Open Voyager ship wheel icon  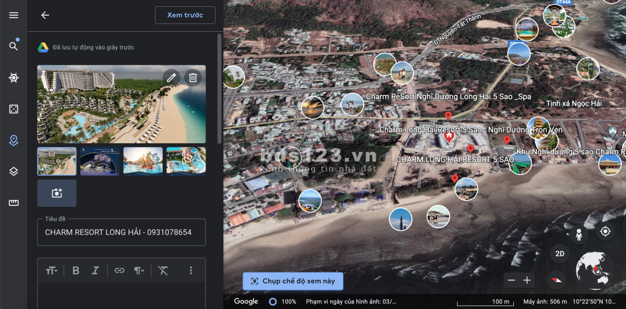point(14,78)
